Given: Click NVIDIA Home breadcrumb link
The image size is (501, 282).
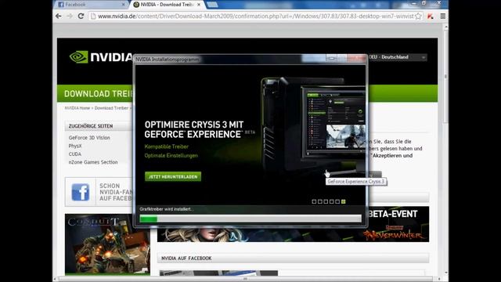Looking at the screenshot, I should tap(77, 108).
